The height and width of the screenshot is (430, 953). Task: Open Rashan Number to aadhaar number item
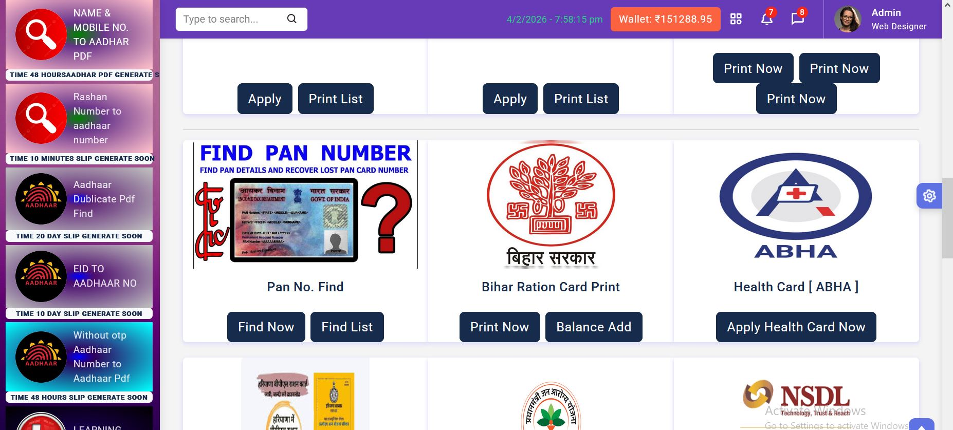pyautogui.click(x=79, y=118)
